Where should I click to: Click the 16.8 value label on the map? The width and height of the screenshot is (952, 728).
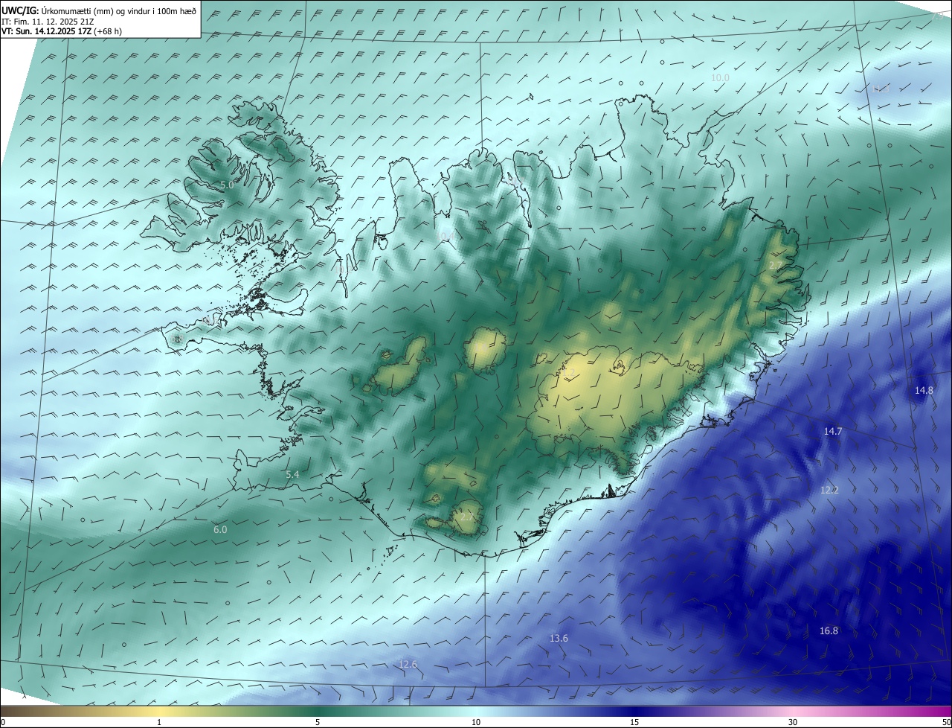[x=829, y=630]
